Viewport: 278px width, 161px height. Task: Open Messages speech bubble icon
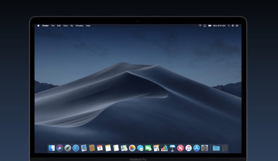(140, 148)
